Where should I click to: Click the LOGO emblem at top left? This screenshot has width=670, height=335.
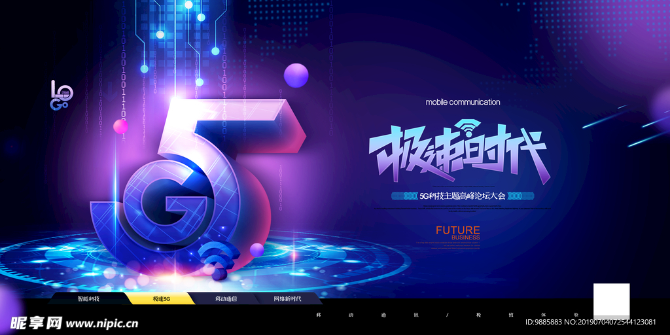(61, 95)
